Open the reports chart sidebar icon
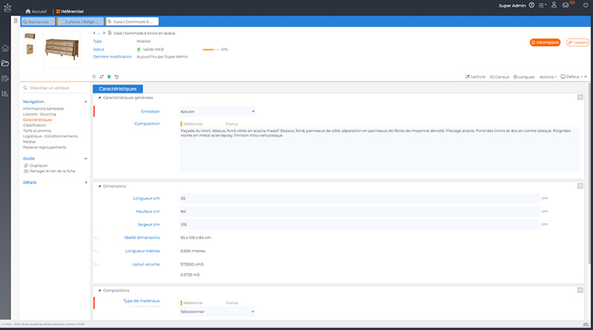 click(x=5, y=93)
